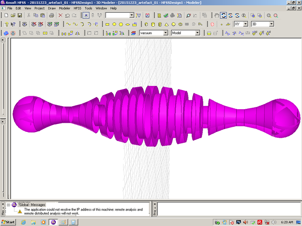The height and width of the screenshot is (226, 302).
Task: Click the Draw sphere icon
Action: click(173, 24)
